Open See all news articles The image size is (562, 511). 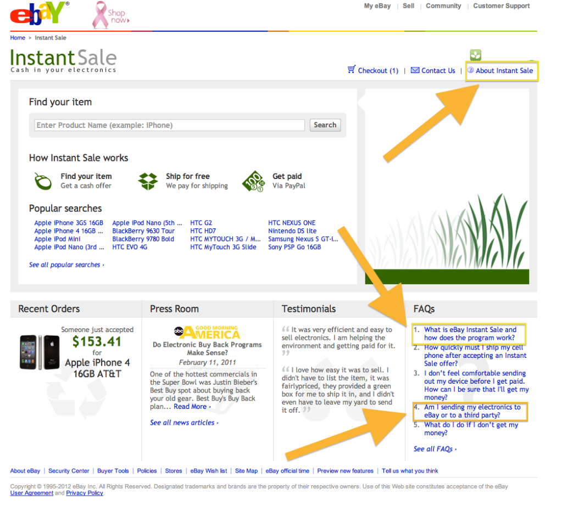(184, 423)
